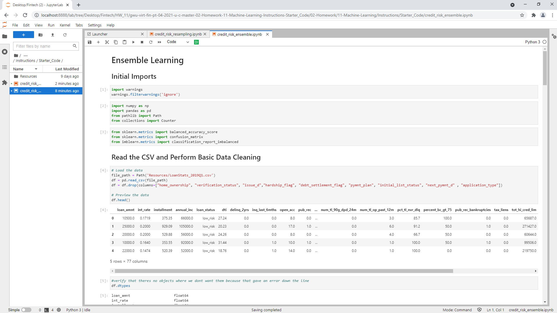Show running terminals and kernels panel

pyautogui.click(x=5, y=52)
